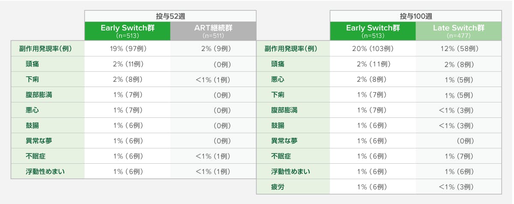This screenshot has height=204, width=514.
Task: Select the 頭痛 row label in left table
Action: 32,64
